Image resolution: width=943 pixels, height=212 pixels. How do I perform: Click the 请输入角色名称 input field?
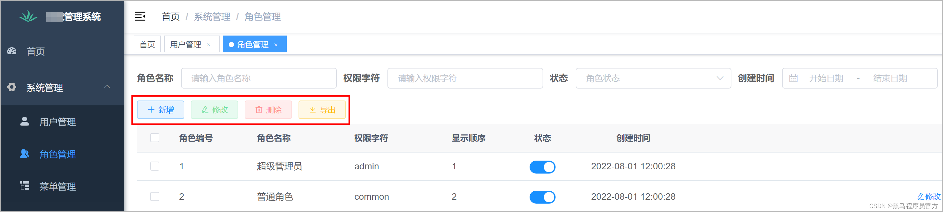[259, 78]
